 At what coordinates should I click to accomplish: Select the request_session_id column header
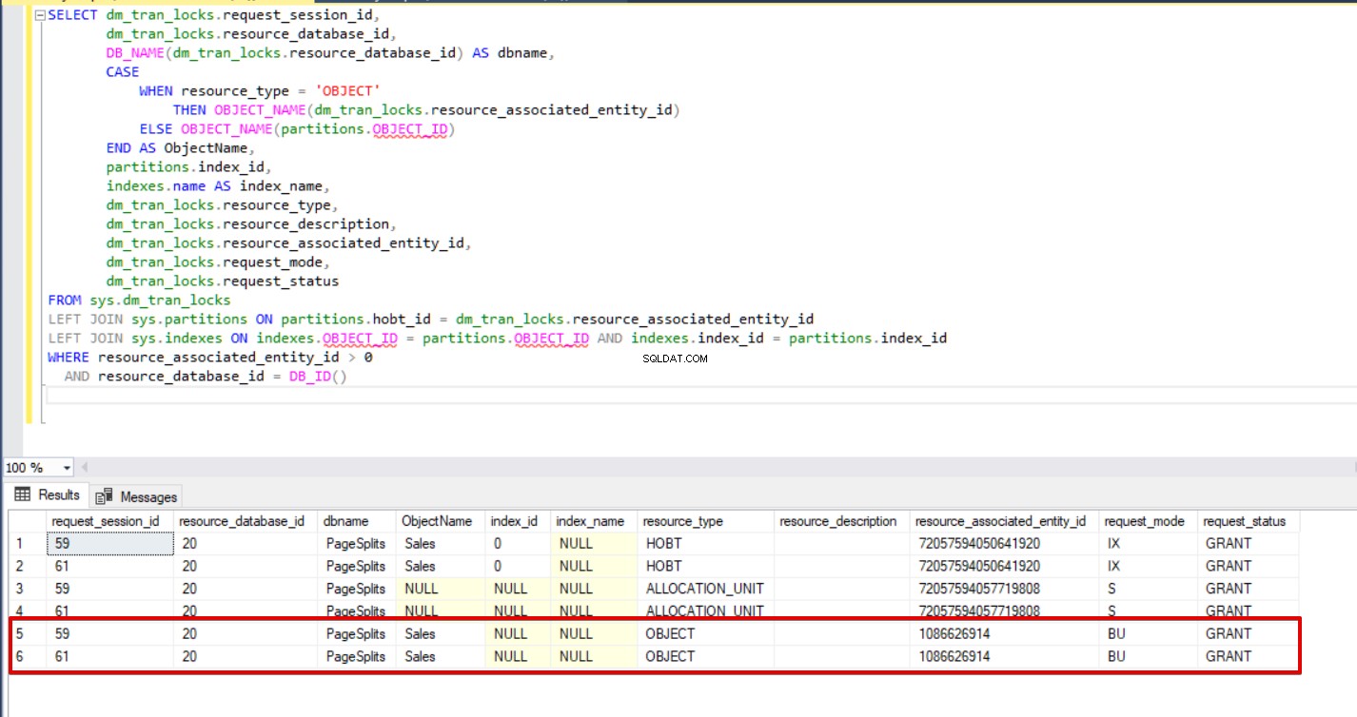tap(110, 521)
